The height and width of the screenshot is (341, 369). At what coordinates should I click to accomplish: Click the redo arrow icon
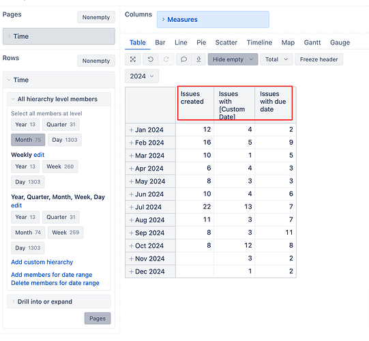coord(166,59)
